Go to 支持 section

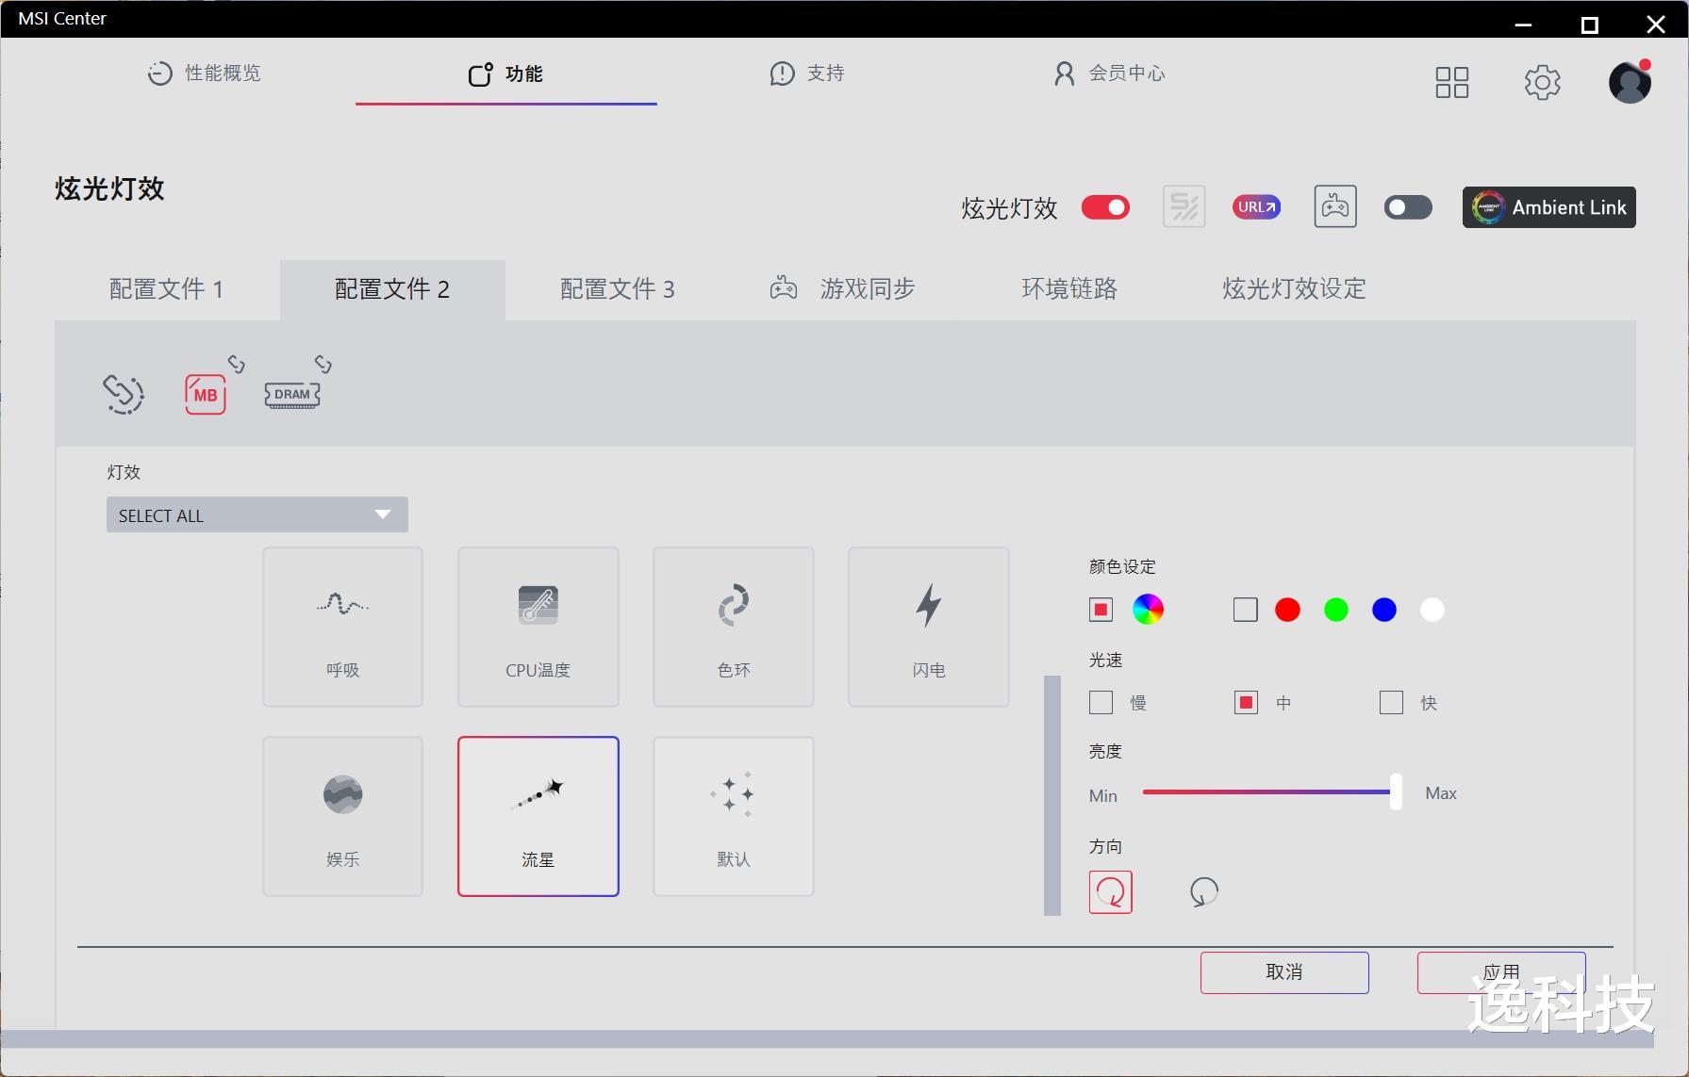coord(807,73)
